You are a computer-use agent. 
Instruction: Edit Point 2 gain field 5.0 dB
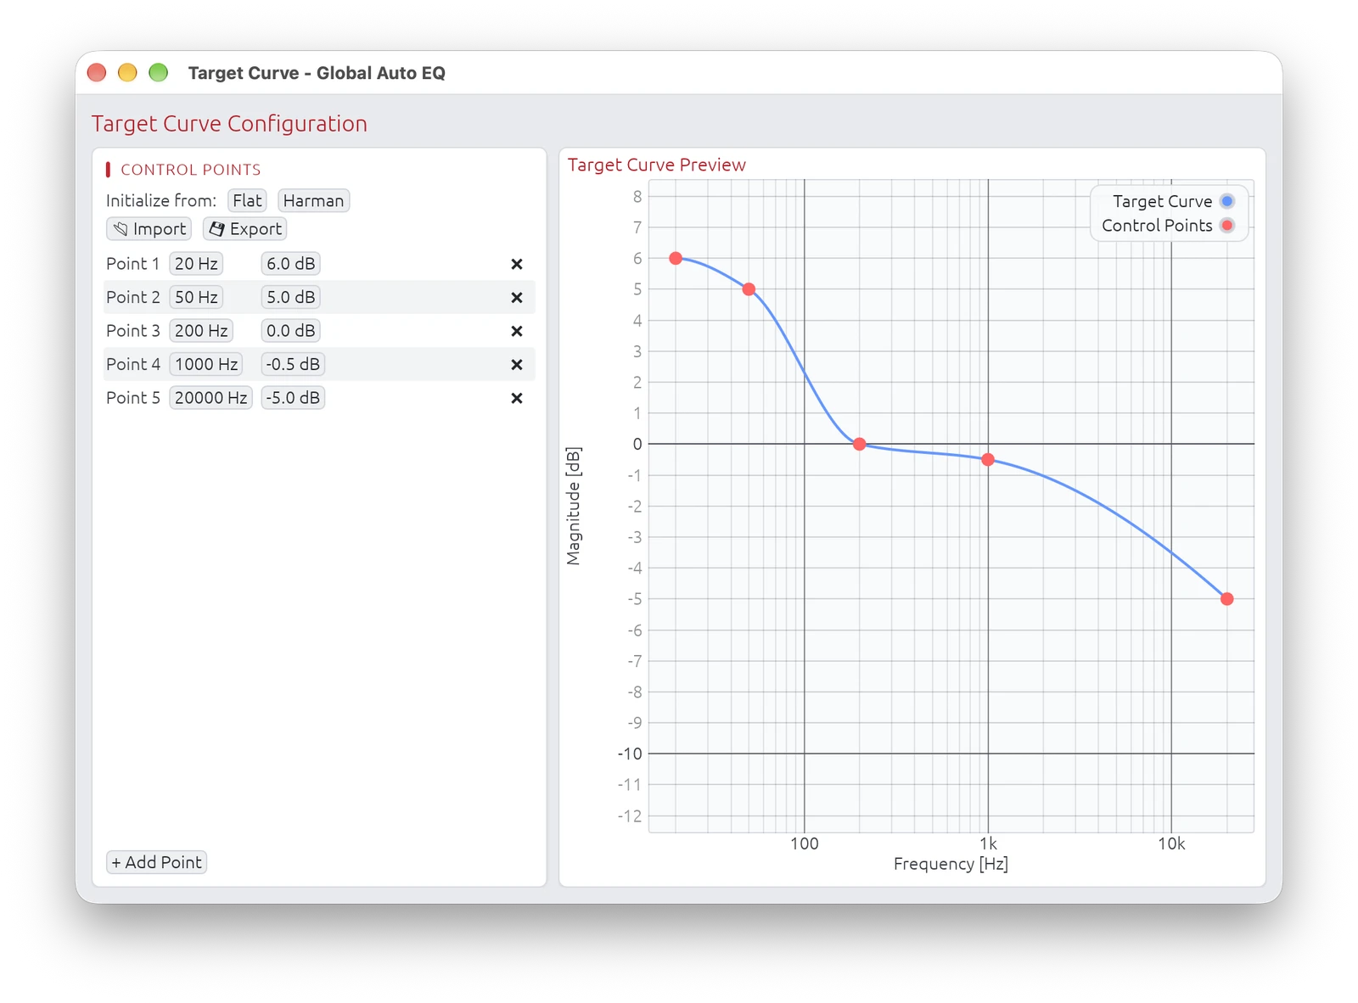pyautogui.click(x=290, y=298)
